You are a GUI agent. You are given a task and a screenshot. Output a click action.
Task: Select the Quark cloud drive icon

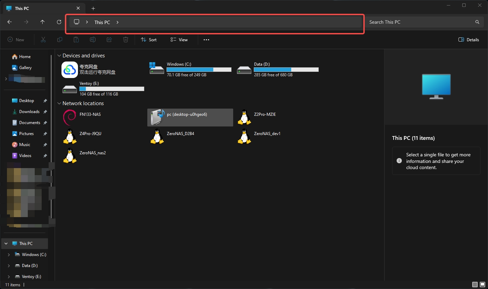click(x=70, y=70)
